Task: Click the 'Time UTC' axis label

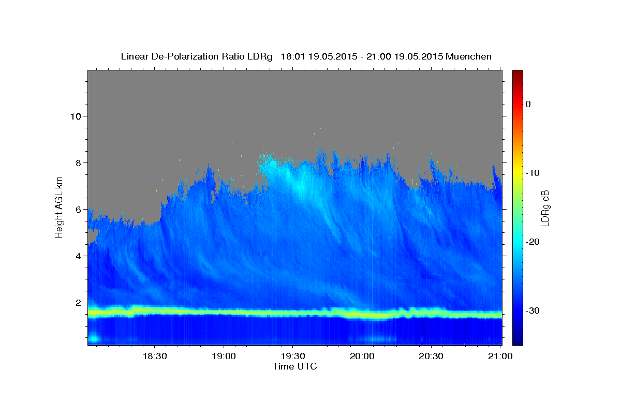Action: pos(294,366)
